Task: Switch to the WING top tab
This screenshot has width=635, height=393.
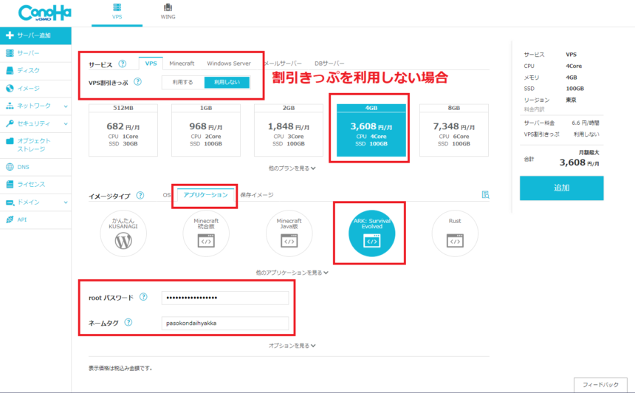Action: (168, 13)
